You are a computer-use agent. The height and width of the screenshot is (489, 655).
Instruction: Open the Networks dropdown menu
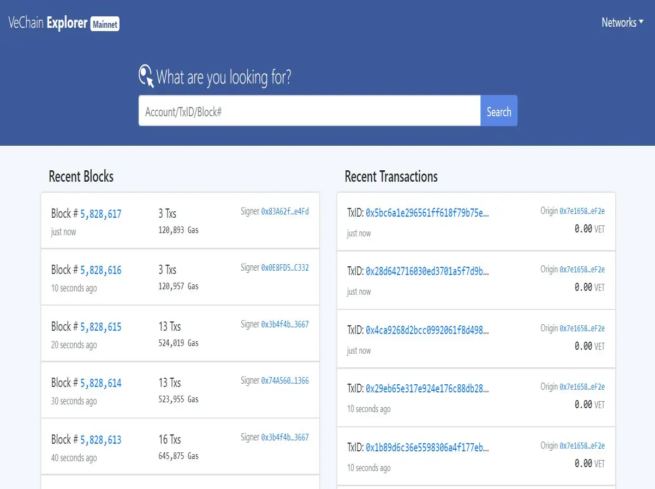pyautogui.click(x=623, y=22)
